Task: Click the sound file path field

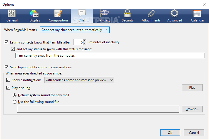Action: click(x=98, y=109)
